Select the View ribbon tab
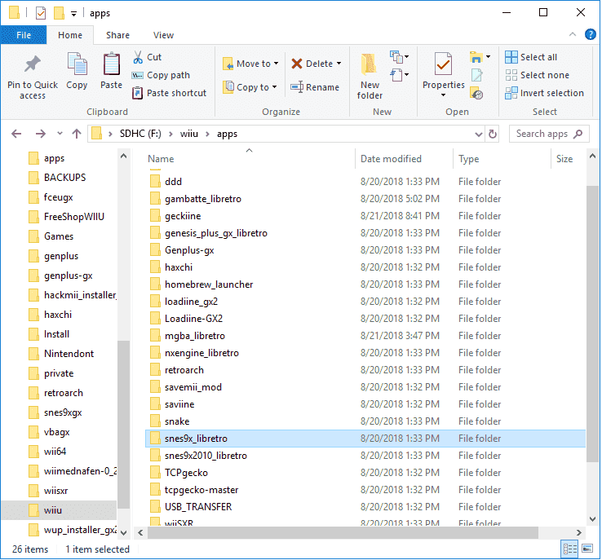Viewport: 602px width, 560px height. click(164, 35)
